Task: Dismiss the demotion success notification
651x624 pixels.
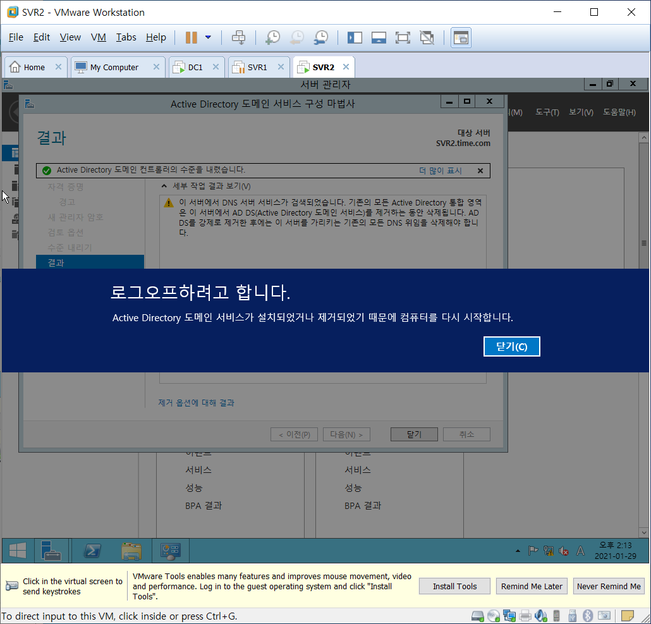Action: tap(480, 171)
